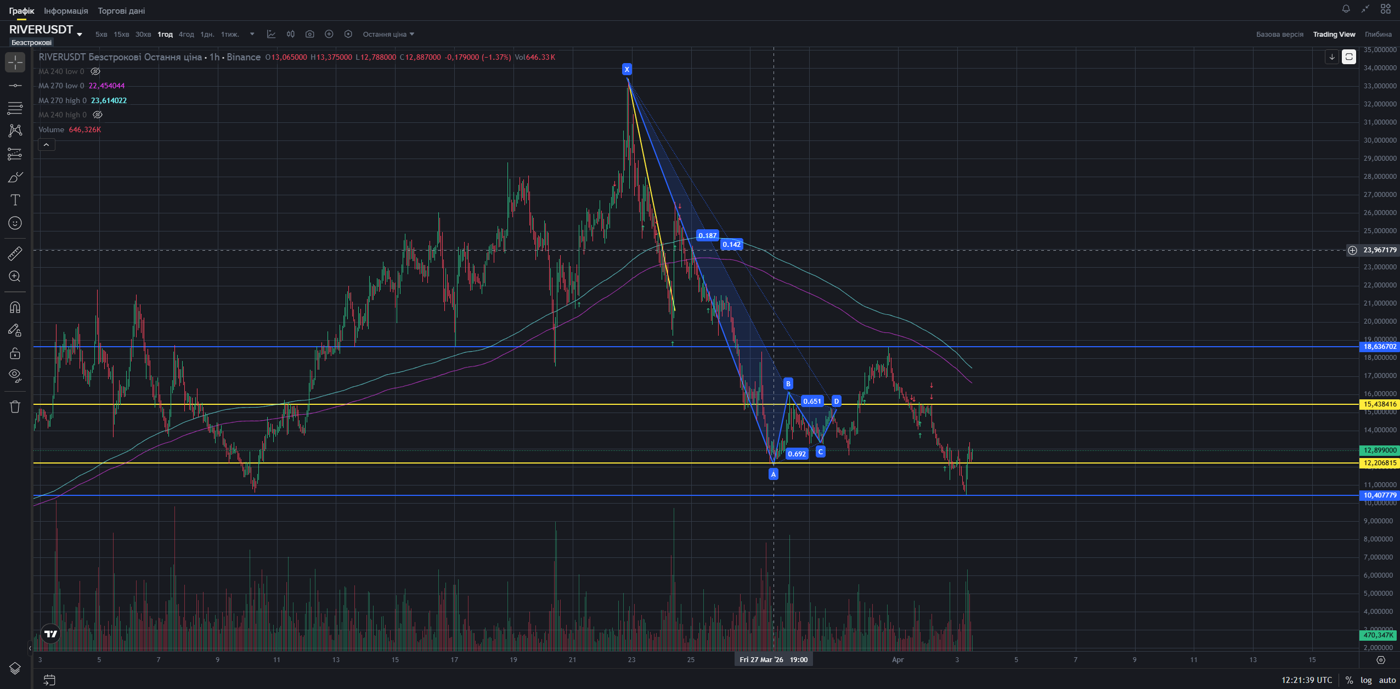Select the Brush drawing tool
Image resolution: width=1400 pixels, height=689 pixels.
click(x=15, y=177)
